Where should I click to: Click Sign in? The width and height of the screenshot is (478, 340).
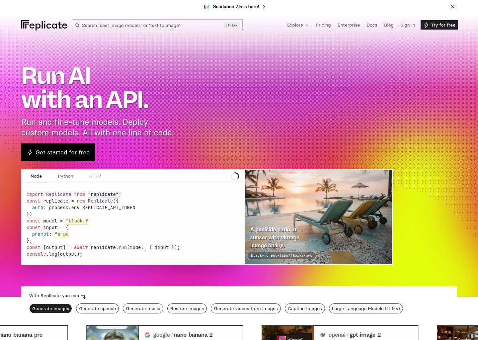point(408,25)
